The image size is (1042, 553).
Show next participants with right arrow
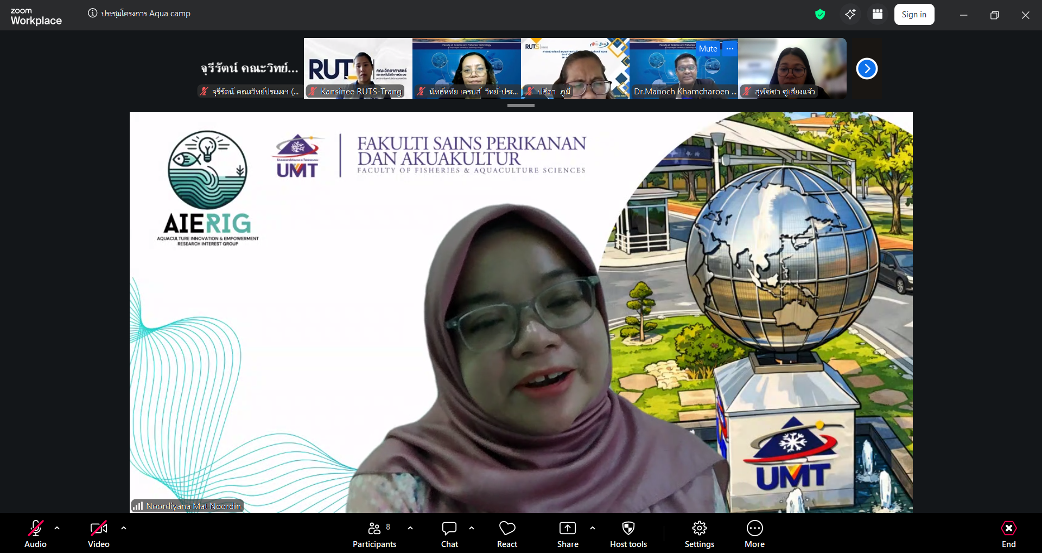(867, 69)
